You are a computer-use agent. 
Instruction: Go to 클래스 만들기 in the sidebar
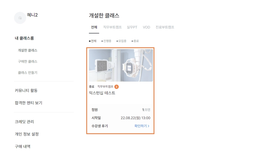(28, 73)
